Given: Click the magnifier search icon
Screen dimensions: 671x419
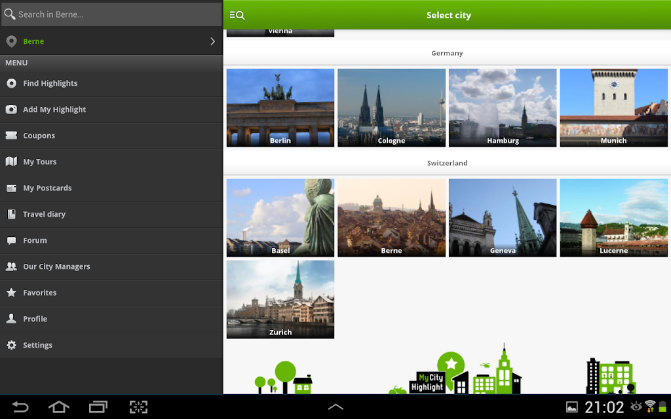Looking at the screenshot, I should (x=10, y=14).
